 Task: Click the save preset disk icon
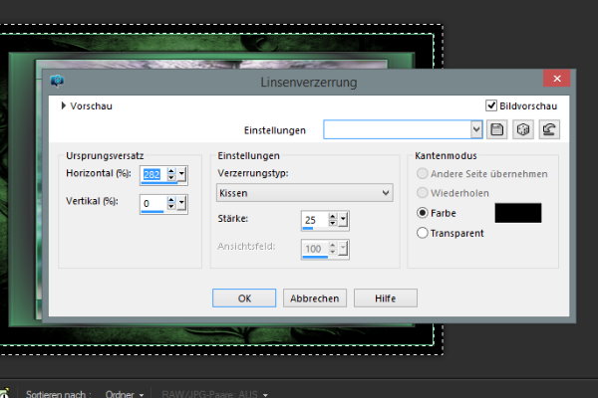pyautogui.click(x=499, y=129)
